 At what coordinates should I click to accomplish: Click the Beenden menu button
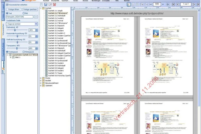click(127, 1)
